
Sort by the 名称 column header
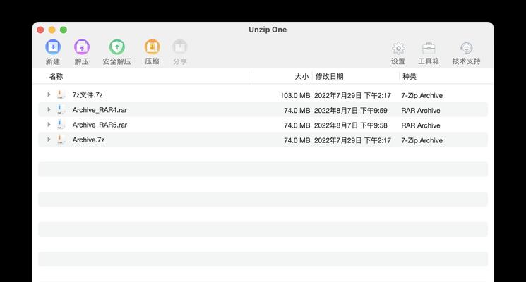[x=56, y=76]
